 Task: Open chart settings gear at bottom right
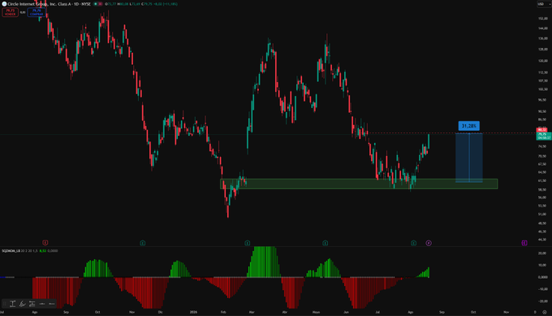pyautogui.click(x=545, y=312)
